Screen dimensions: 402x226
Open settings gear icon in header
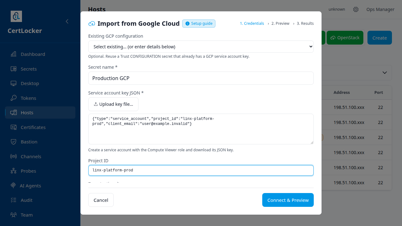pyautogui.click(x=356, y=9)
